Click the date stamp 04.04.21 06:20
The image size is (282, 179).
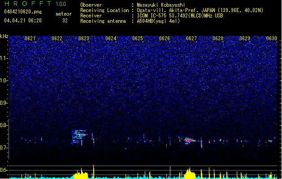pos(23,21)
